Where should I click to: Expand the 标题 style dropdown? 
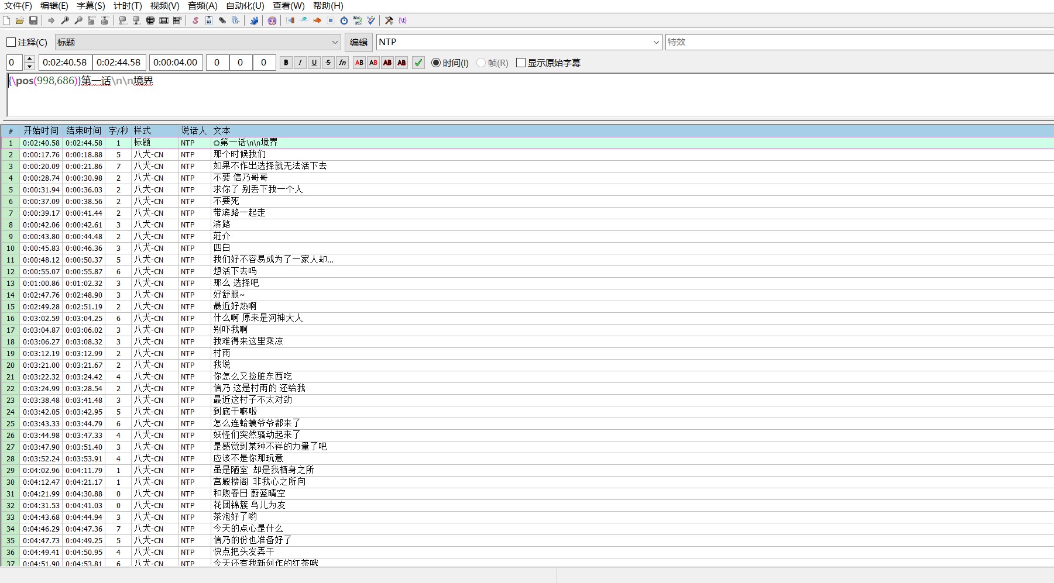[x=335, y=42]
